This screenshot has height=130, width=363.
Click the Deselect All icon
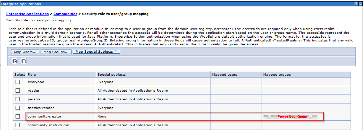tap(23, 61)
